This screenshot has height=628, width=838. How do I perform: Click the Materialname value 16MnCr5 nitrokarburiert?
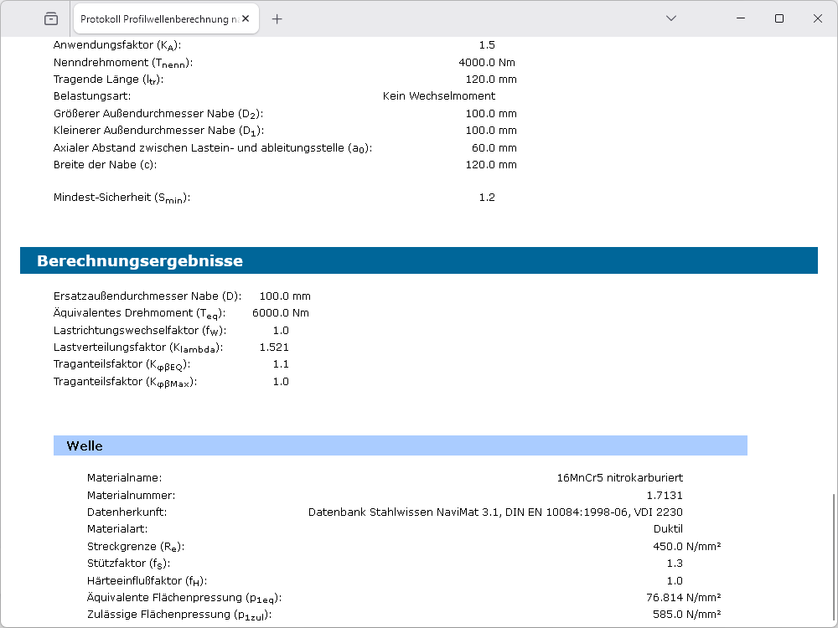pos(619,478)
